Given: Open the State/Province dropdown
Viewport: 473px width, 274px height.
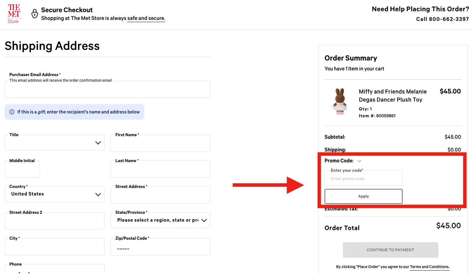Looking at the screenshot, I should coord(160,220).
